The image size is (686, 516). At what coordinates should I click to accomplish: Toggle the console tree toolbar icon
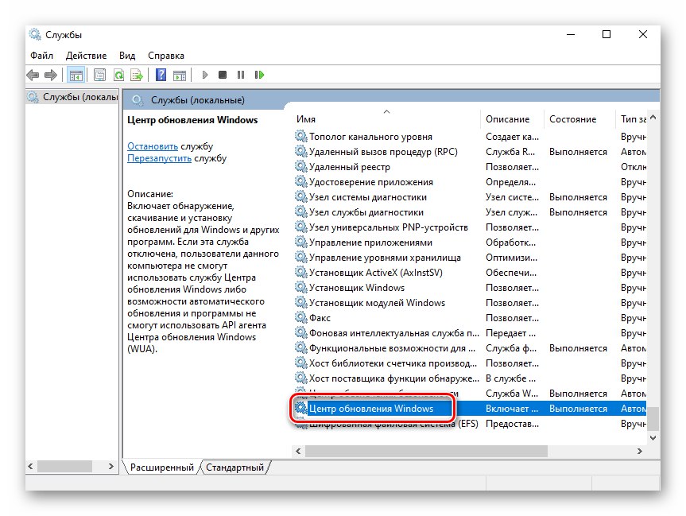click(76, 76)
